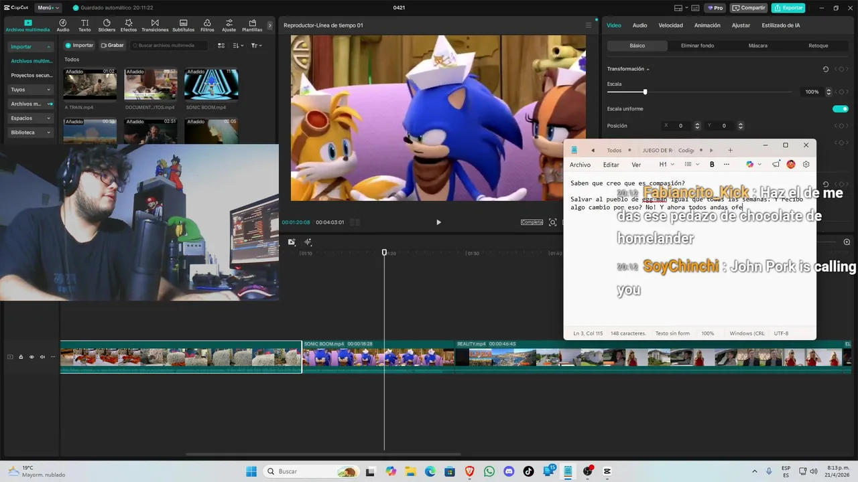Open the WhatsApp taskbar icon

click(x=489, y=471)
